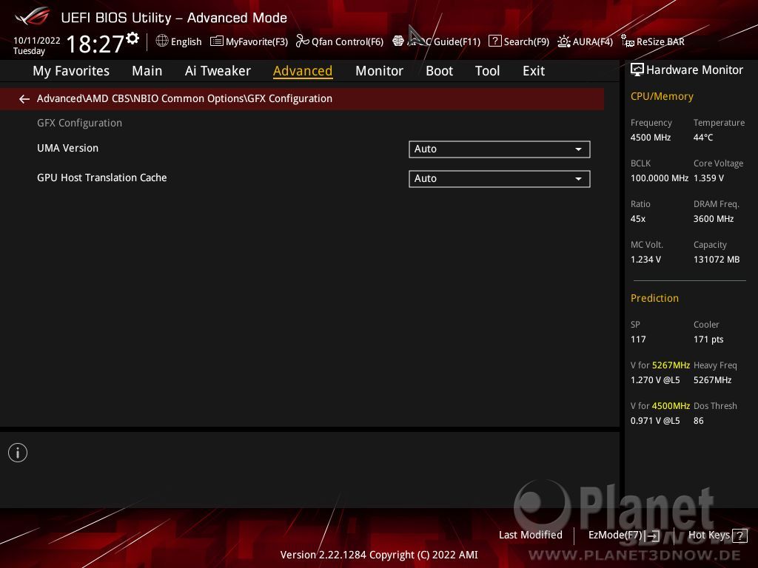
Task: Click the 45x ratio value
Action: point(638,219)
